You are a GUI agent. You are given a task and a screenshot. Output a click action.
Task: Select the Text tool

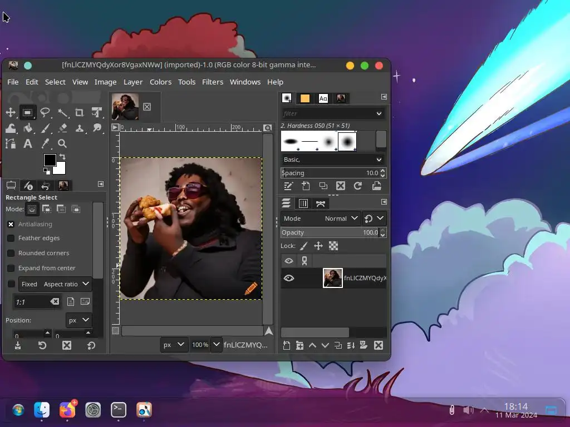[x=28, y=144]
